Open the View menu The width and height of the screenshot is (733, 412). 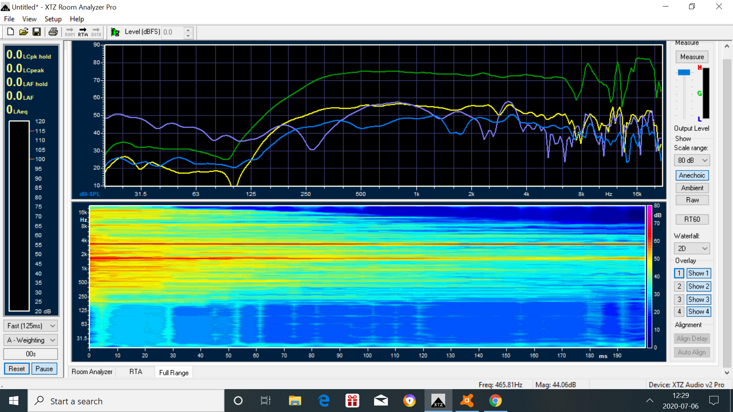point(29,19)
